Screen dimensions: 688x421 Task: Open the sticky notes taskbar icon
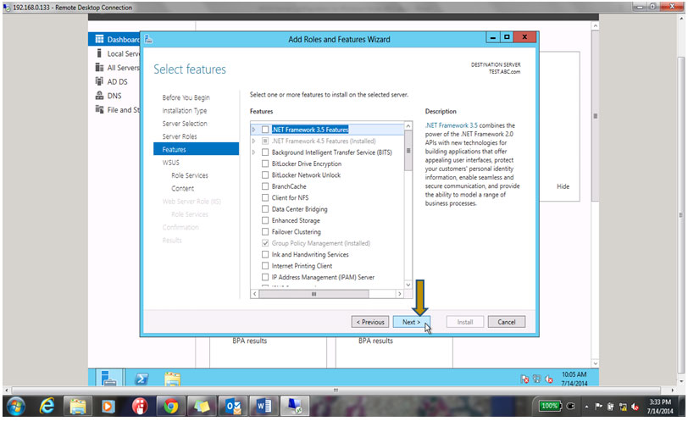point(202,407)
